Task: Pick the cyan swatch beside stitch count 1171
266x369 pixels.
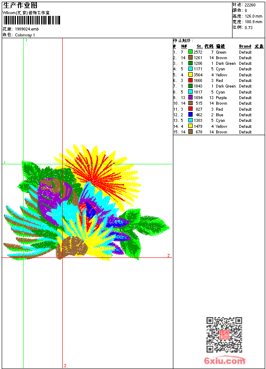Action: pos(190,69)
